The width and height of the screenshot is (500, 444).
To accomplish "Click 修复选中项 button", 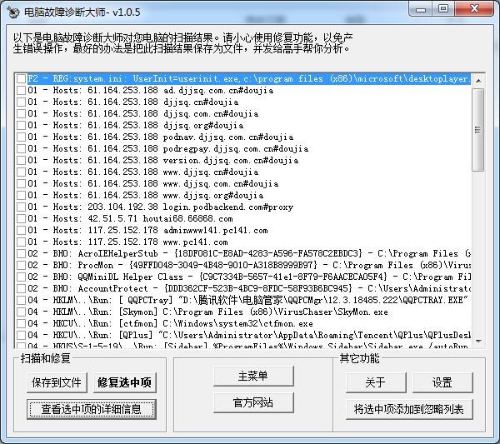I will click(x=125, y=382).
